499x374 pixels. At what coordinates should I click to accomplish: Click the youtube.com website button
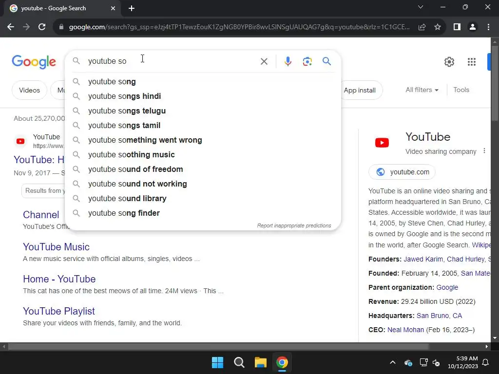(402, 172)
